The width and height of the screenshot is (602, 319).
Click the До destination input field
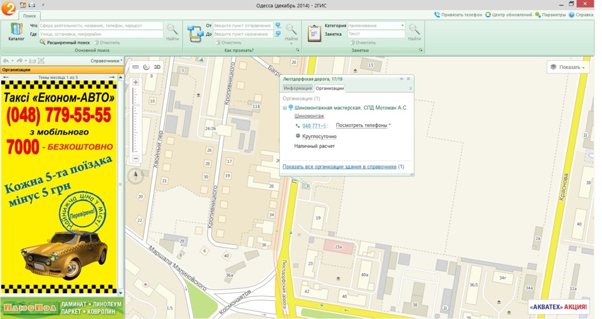pos(243,34)
